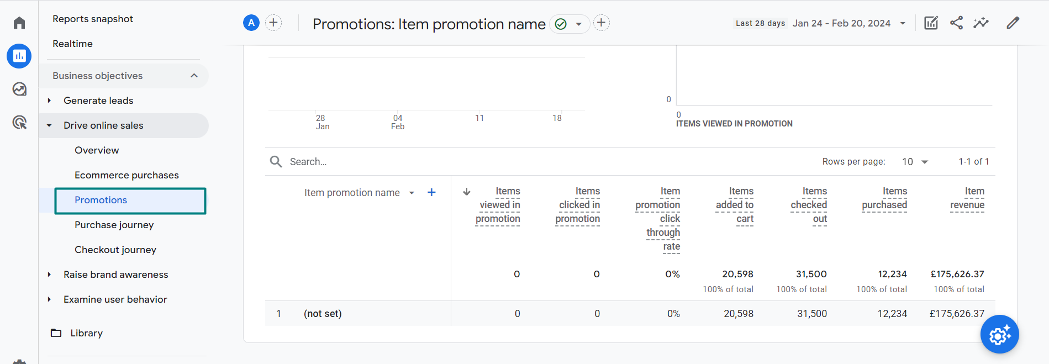The height and width of the screenshot is (364, 1049).
Task: Sort by Items added to cart
Action: coord(735,205)
